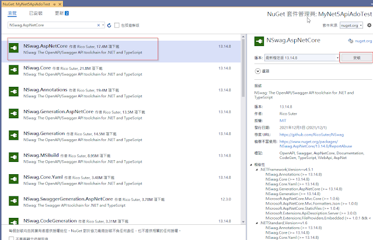Open package source settings gear icon
The height and width of the screenshot is (240, 373).
pyautogui.click(x=369, y=25)
